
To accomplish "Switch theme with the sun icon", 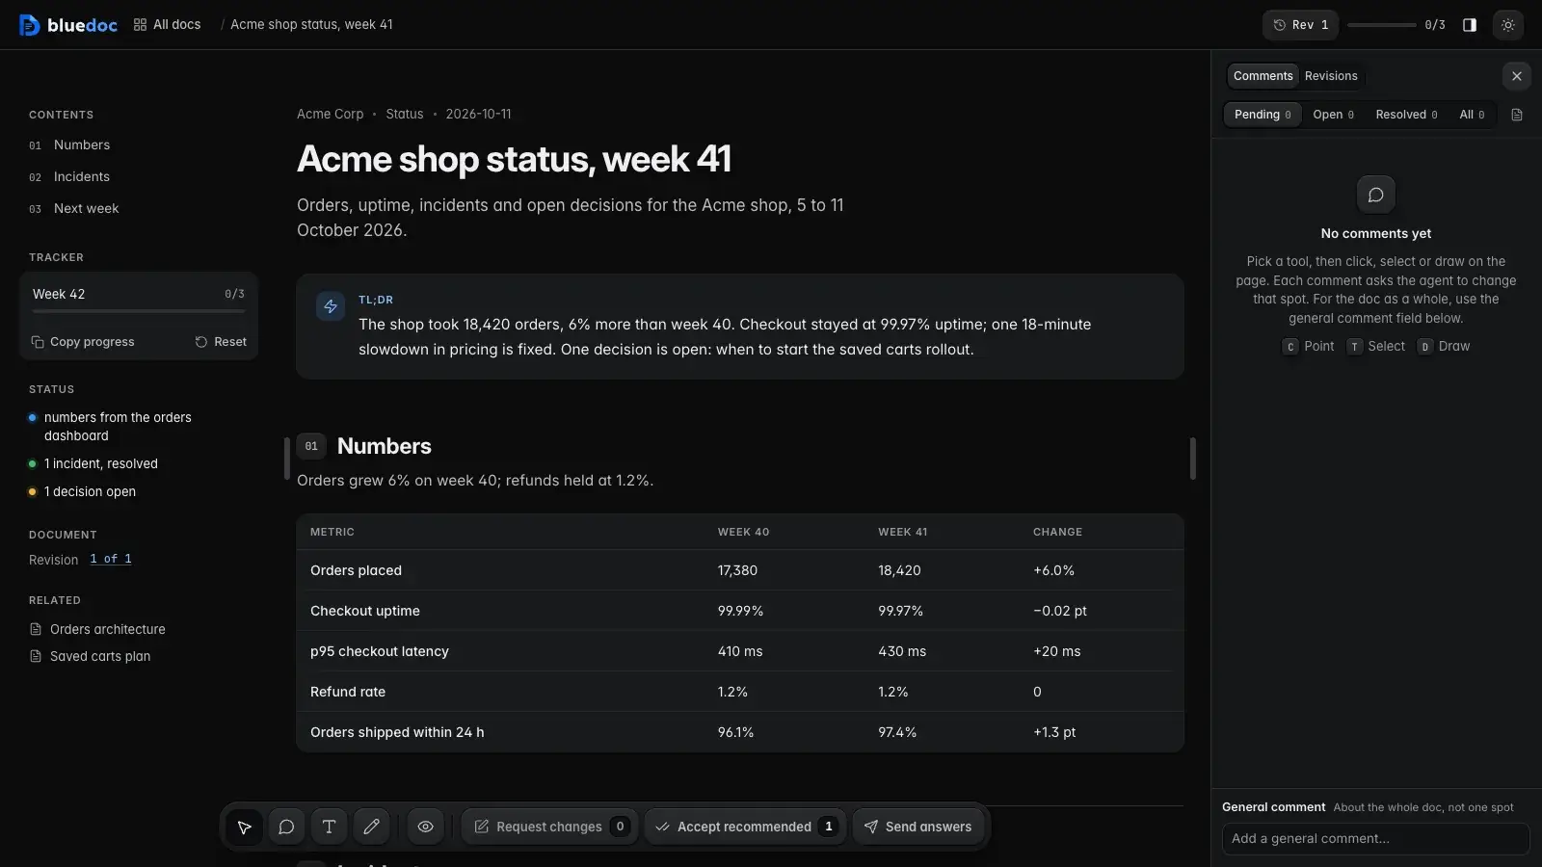I will [x=1508, y=25].
